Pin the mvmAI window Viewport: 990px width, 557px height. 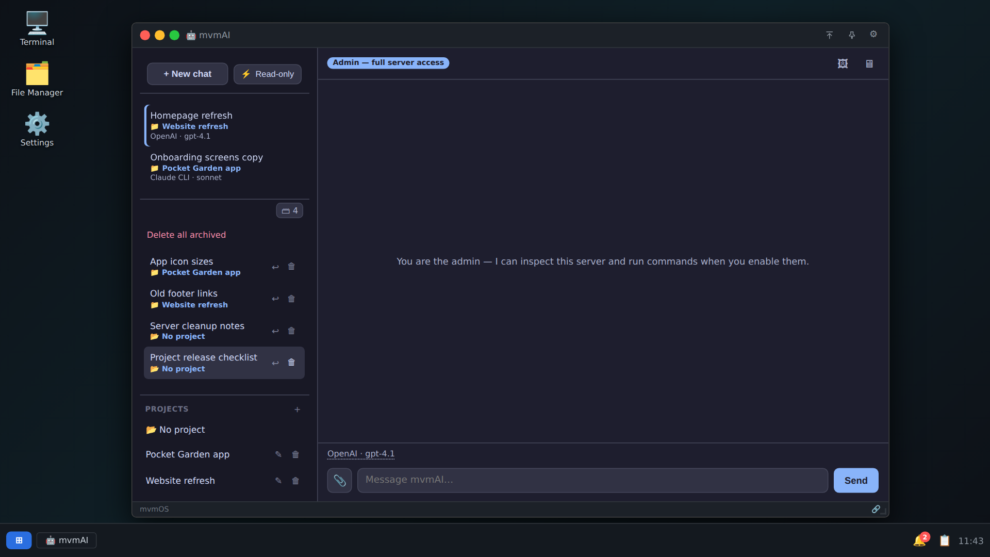(x=852, y=35)
